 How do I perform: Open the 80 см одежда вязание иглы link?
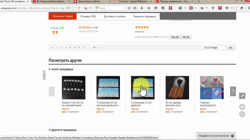coord(173,104)
